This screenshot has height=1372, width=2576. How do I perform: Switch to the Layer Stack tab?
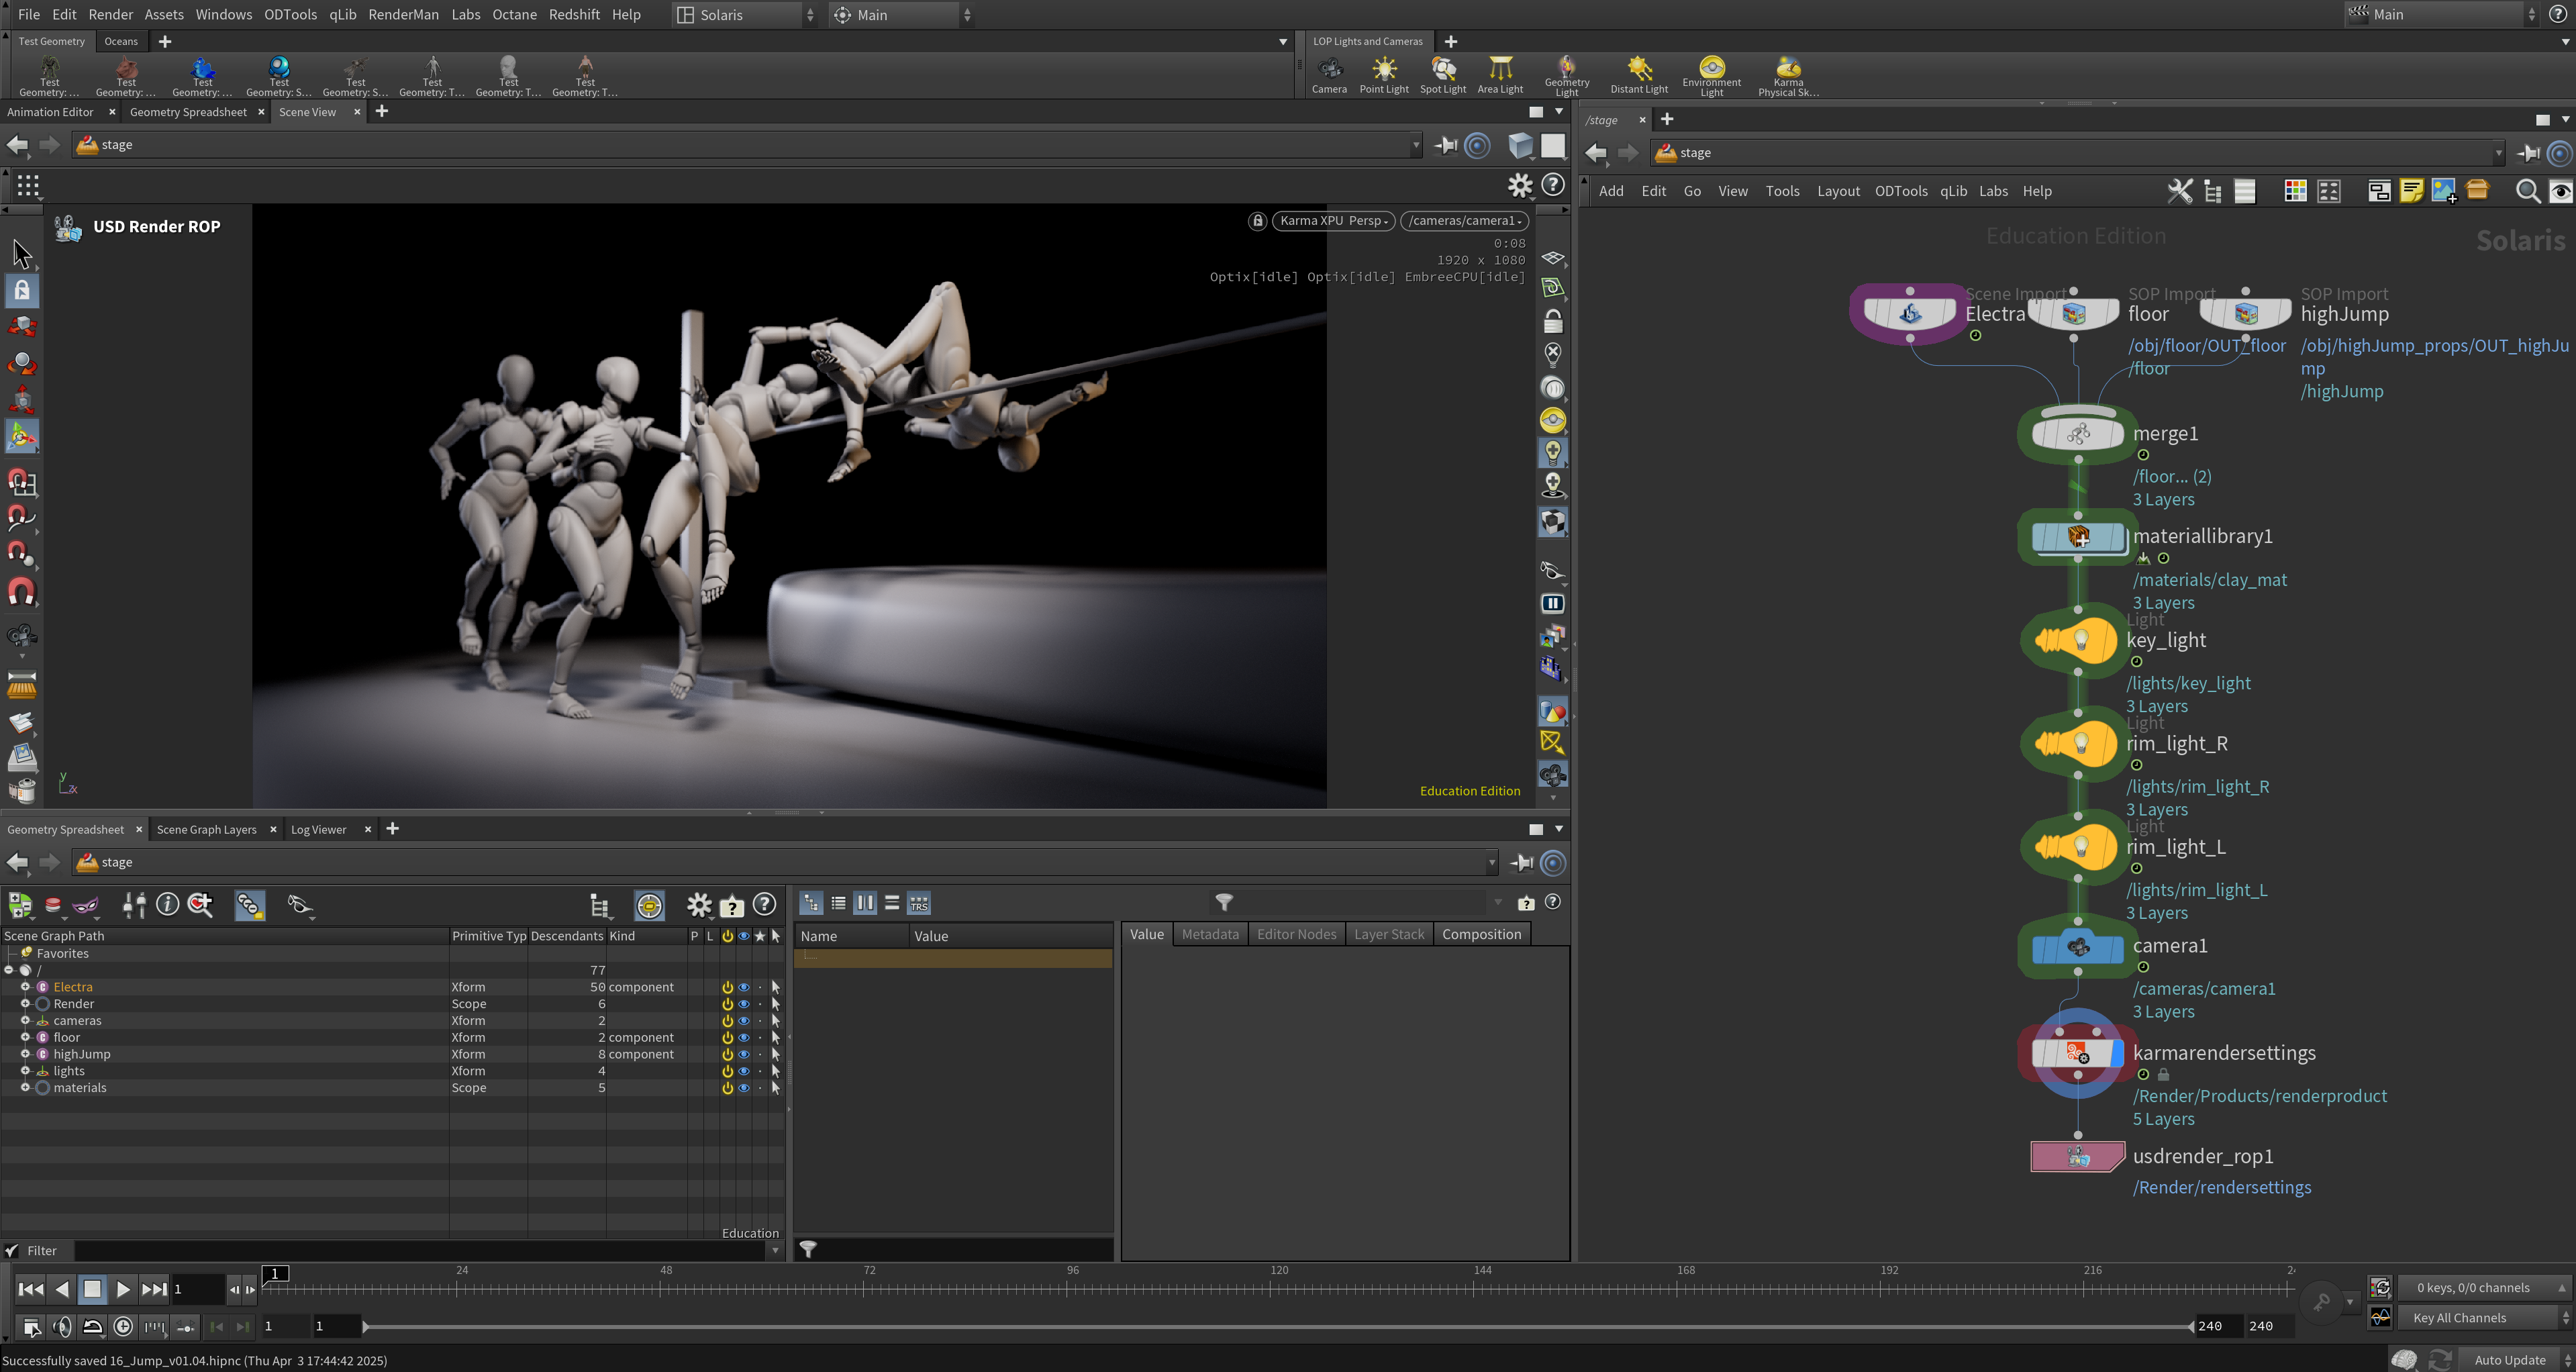click(x=1389, y=934)
